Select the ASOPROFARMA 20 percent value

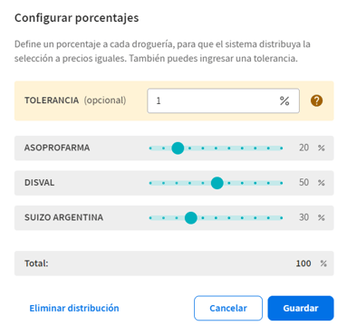(304, 148)
